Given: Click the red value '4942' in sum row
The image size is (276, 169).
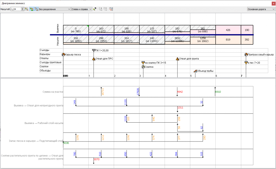Looking at the screenshot, I should click(x=180, y=92).
